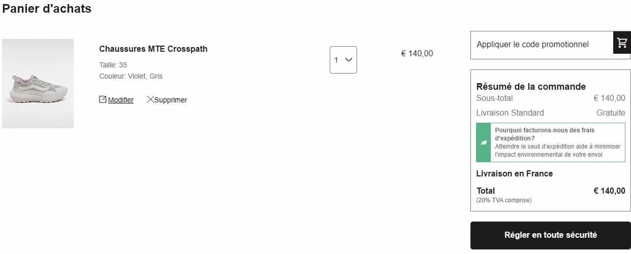Image resolution: width=631 pixels, height=254 pixels.
Task: Open the quantity dropdown showing 1
Action: (343, 60)
